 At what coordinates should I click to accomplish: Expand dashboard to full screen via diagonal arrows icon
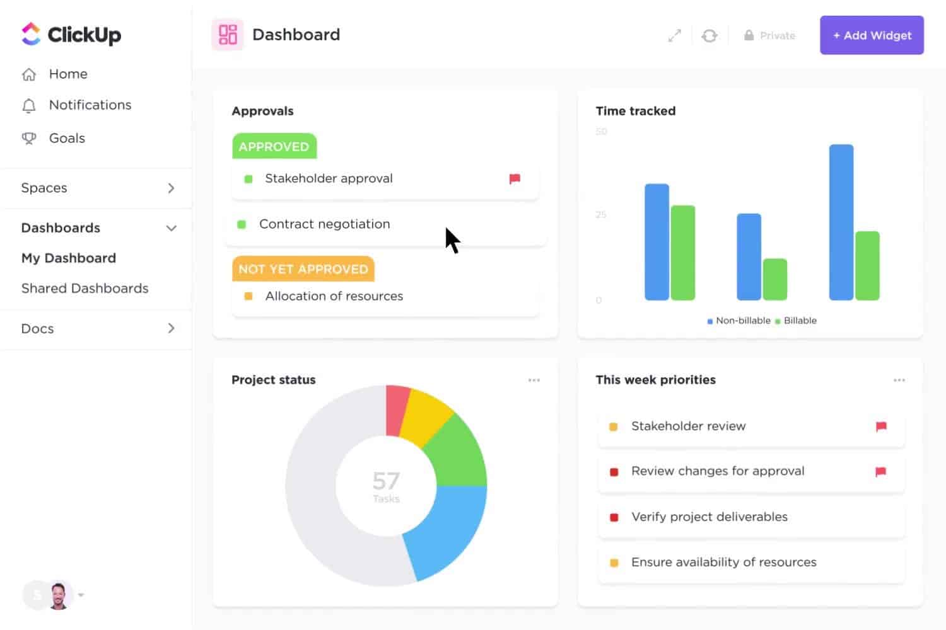[x=674, y=35]
